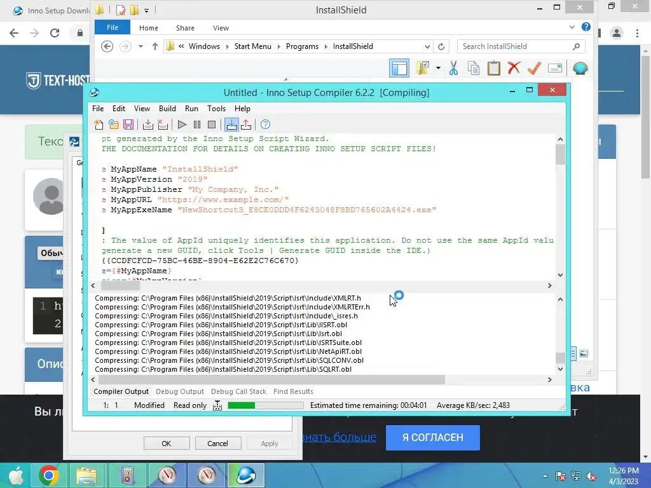This screenshot has height=488, width=651.
Task: Switch to the Debug Call Stack tab
Action: [x=239, y=391]
